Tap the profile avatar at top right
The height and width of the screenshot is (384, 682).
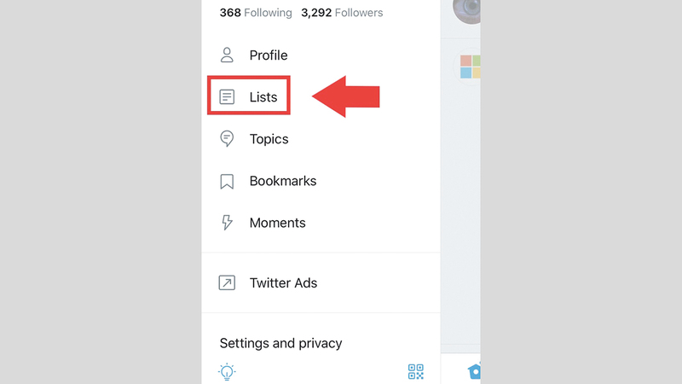point(469,10)
